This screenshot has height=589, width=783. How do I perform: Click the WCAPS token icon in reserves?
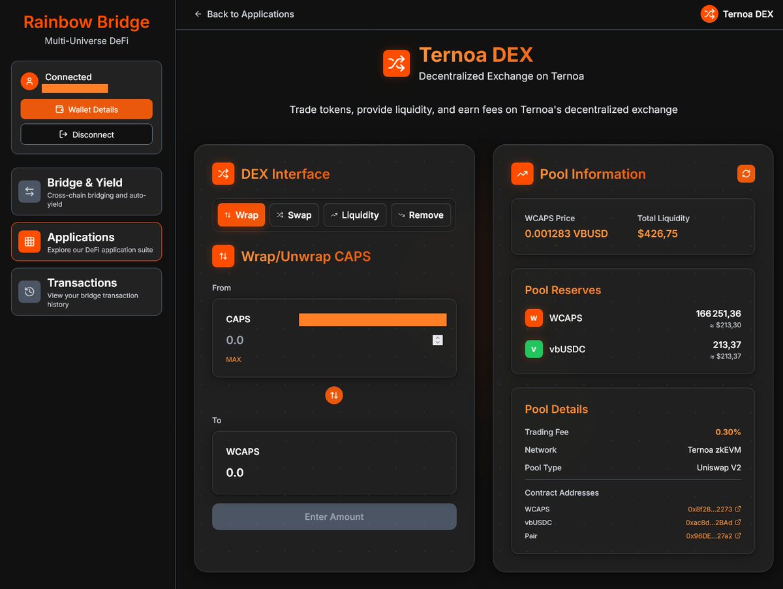[534, 318]
